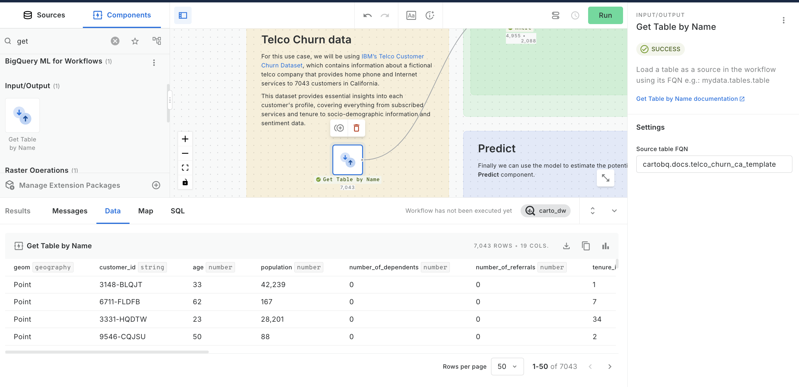Open workflow variables settings icon

(556, 15)
